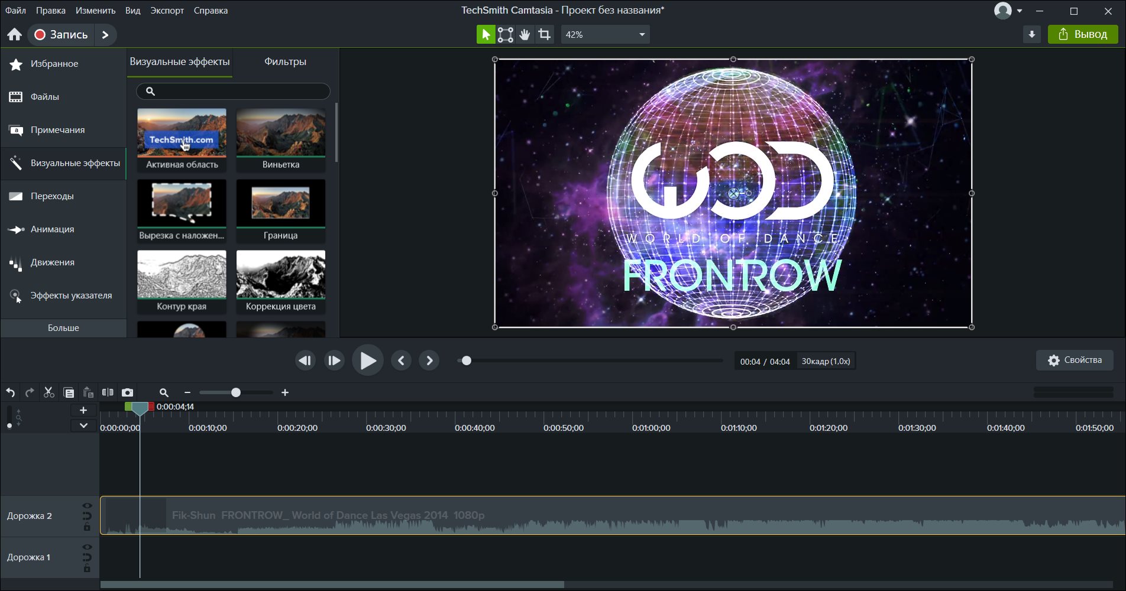Open Файлы media panel

tap(63, 97)
